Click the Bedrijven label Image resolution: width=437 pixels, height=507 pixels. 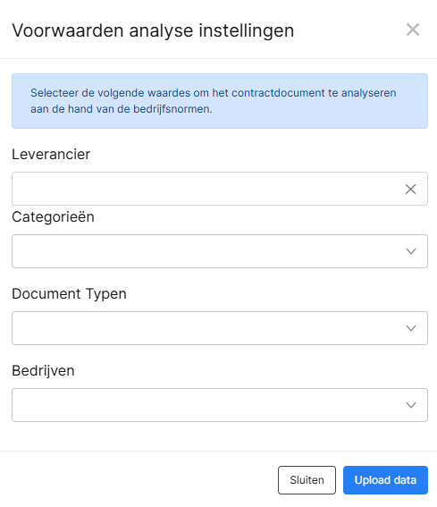point(43,370)
